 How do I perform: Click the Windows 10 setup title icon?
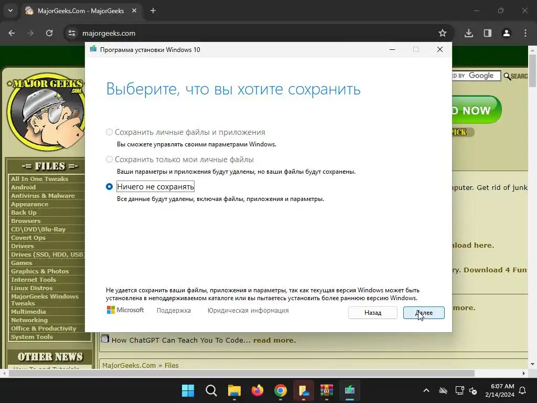click(93, 49)
